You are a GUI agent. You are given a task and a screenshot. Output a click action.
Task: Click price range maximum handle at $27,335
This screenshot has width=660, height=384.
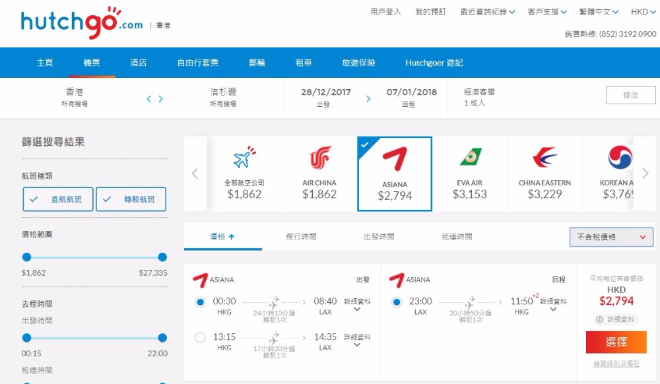(162, 257)
